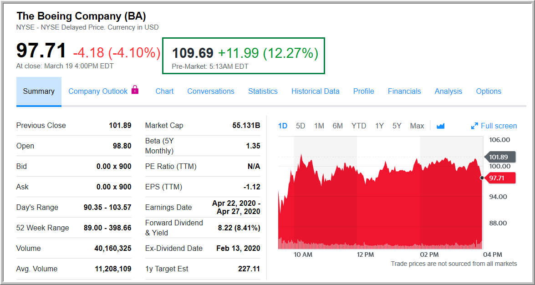Select the 5Y chart range
Screen dimensions: 535x285
pos(397,126)
